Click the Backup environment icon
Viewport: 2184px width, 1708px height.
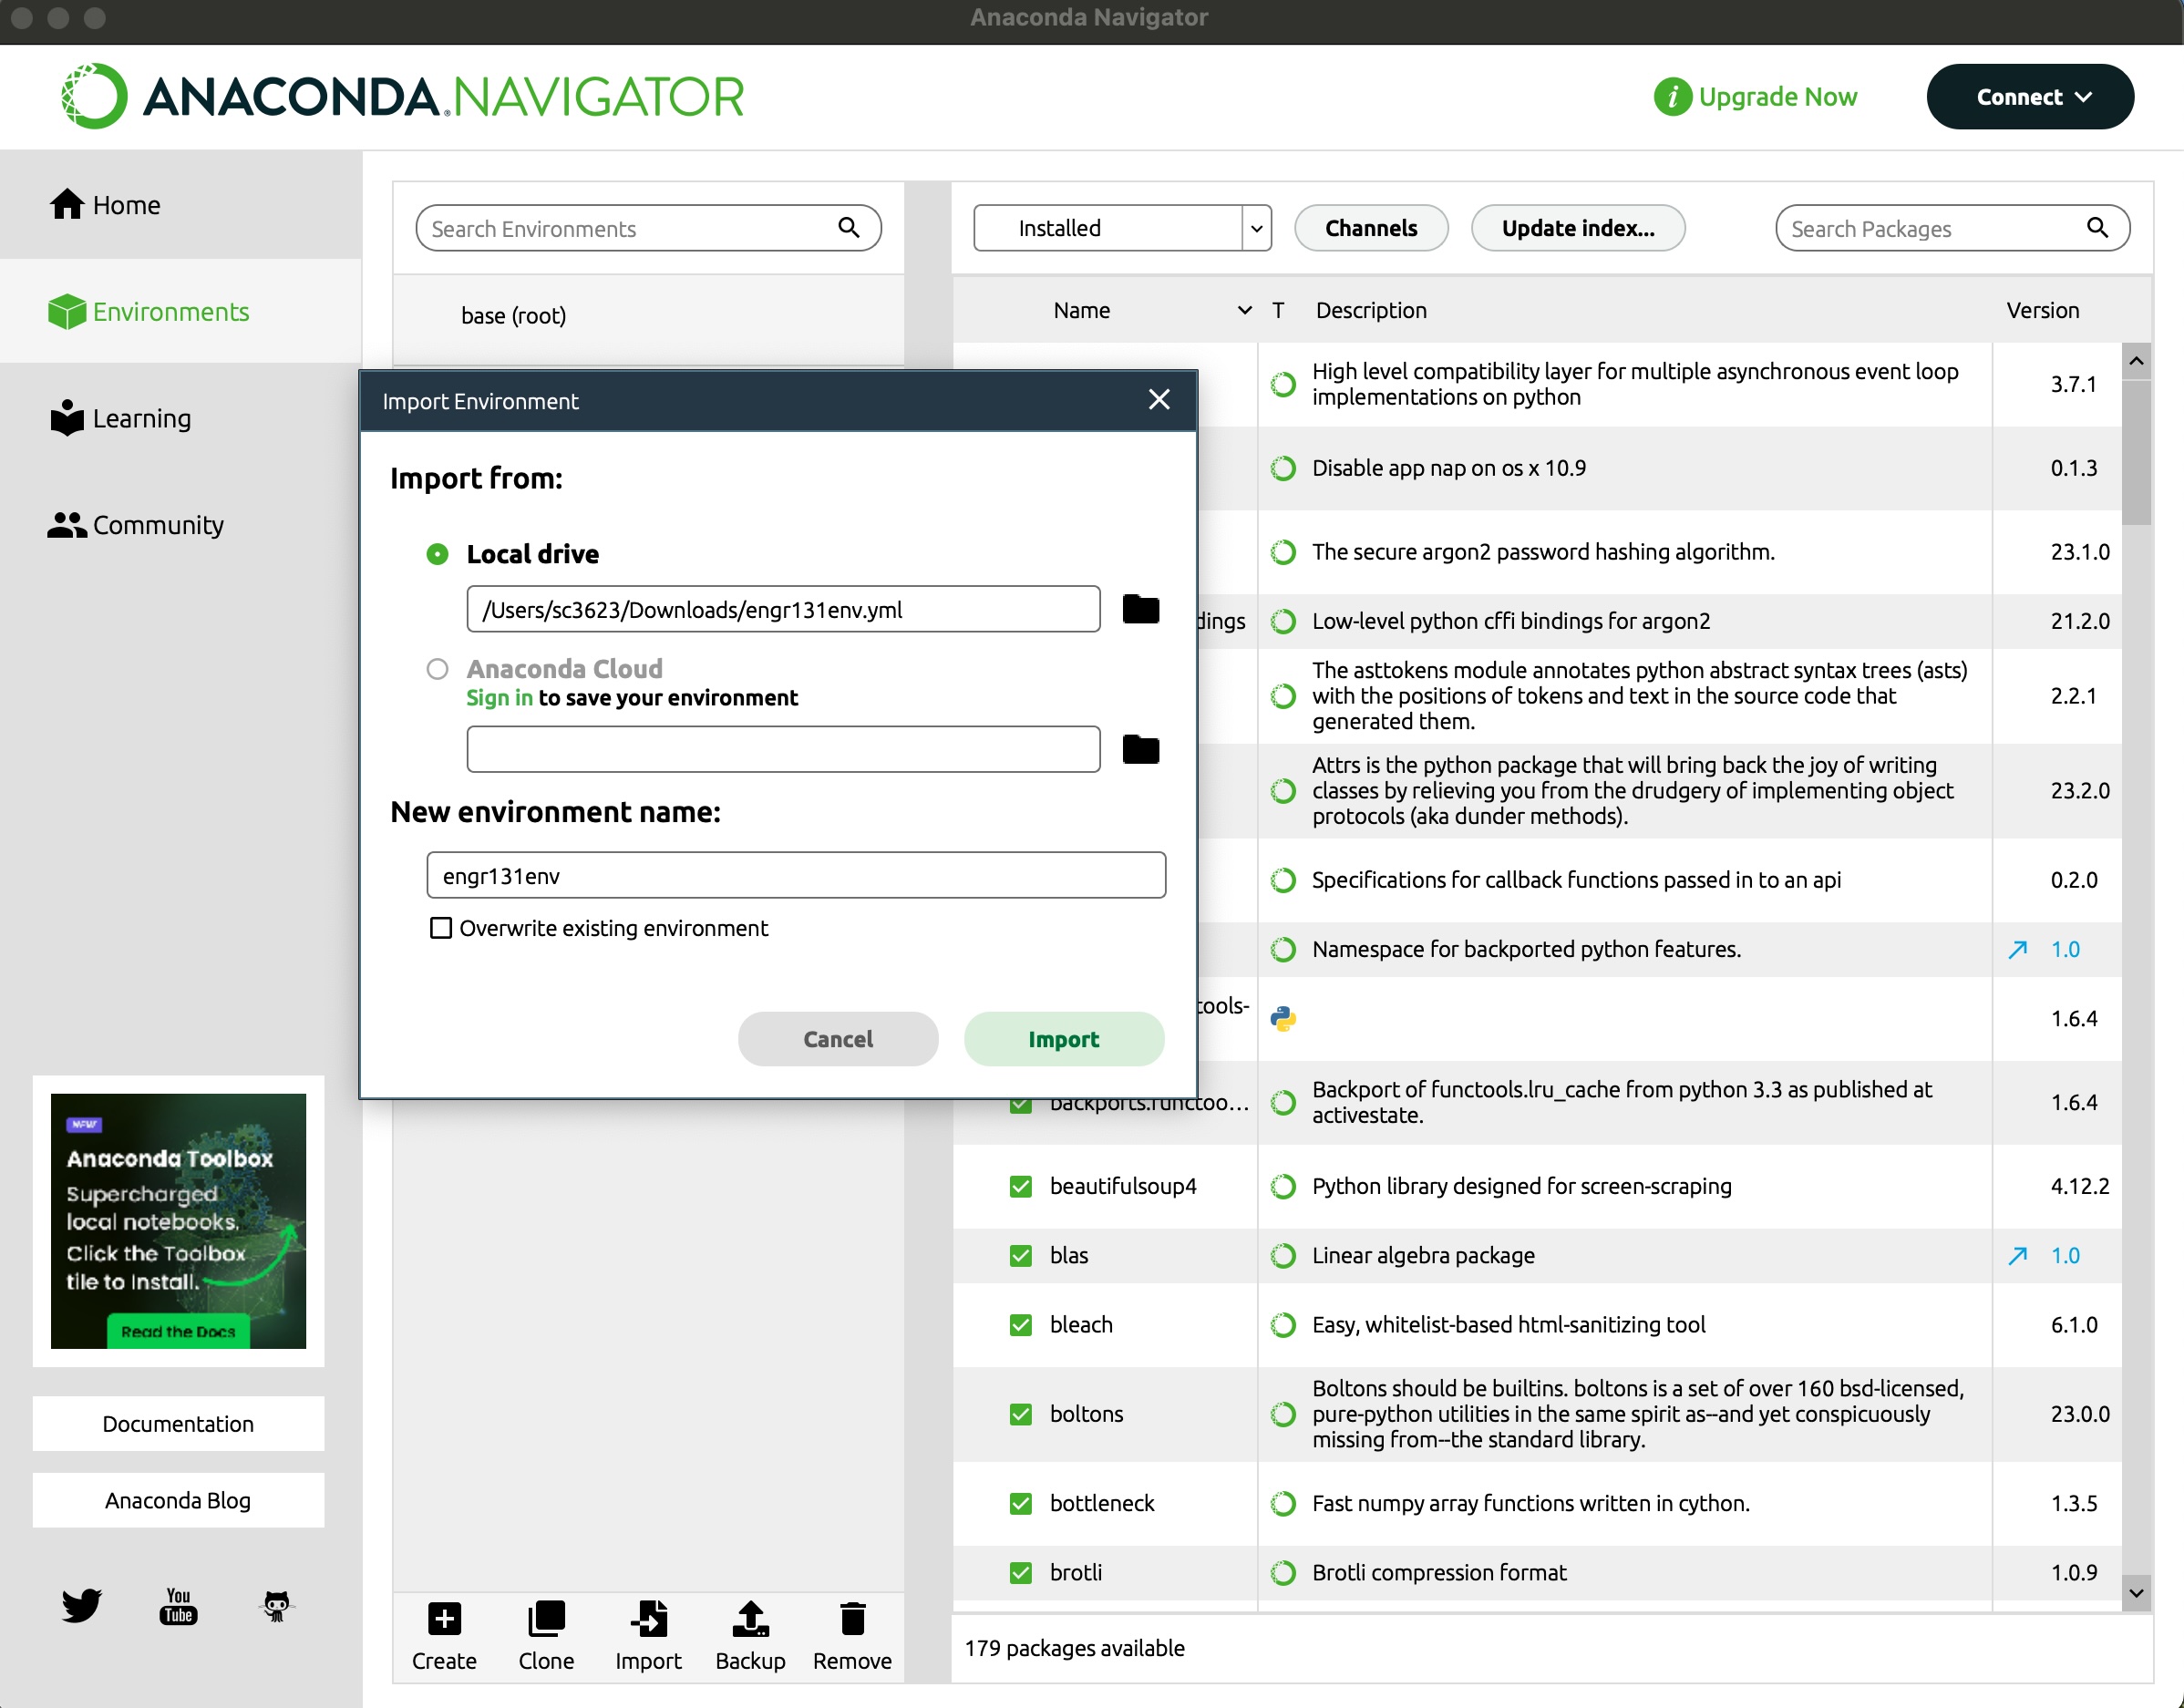[751, 1619]
